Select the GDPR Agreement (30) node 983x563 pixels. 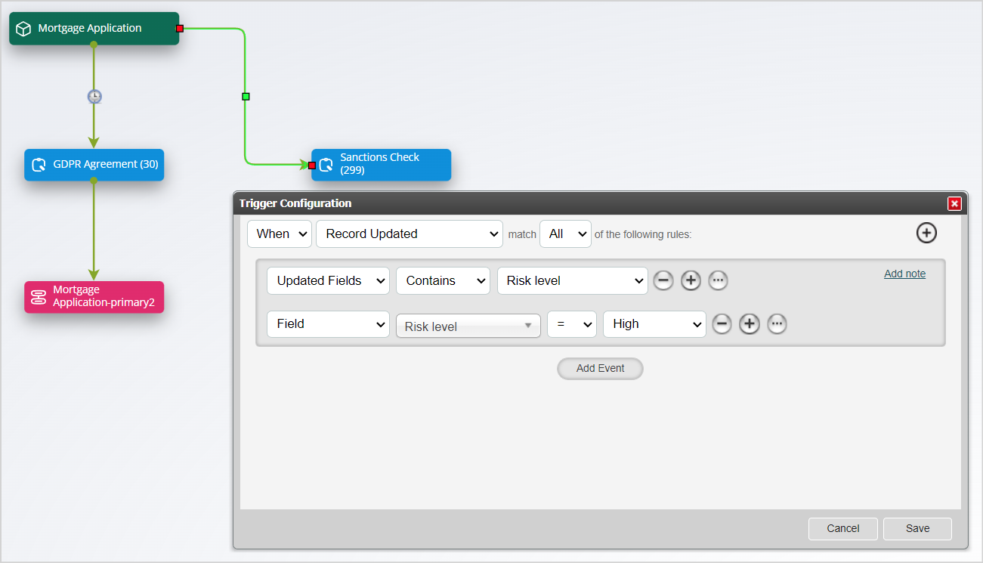click(x=94, y=165)
